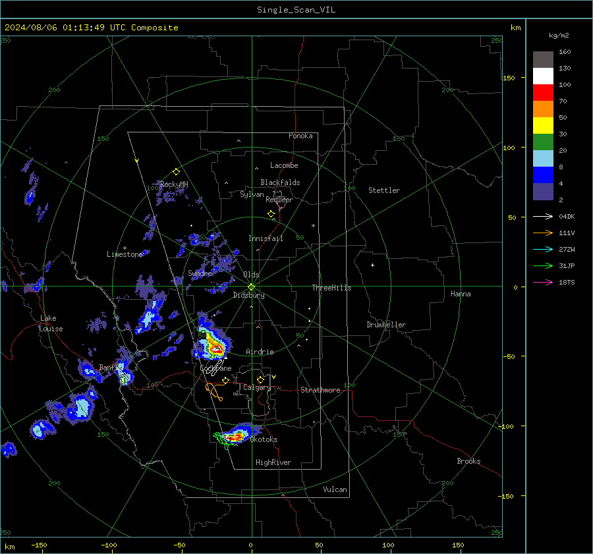Click the white 04DK aircraft arrow in legend

543,216
